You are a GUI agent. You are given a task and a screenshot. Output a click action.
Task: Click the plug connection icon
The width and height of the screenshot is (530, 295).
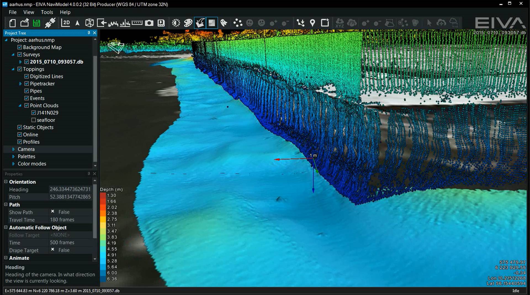pyautogui.click(x=50, y=23)
